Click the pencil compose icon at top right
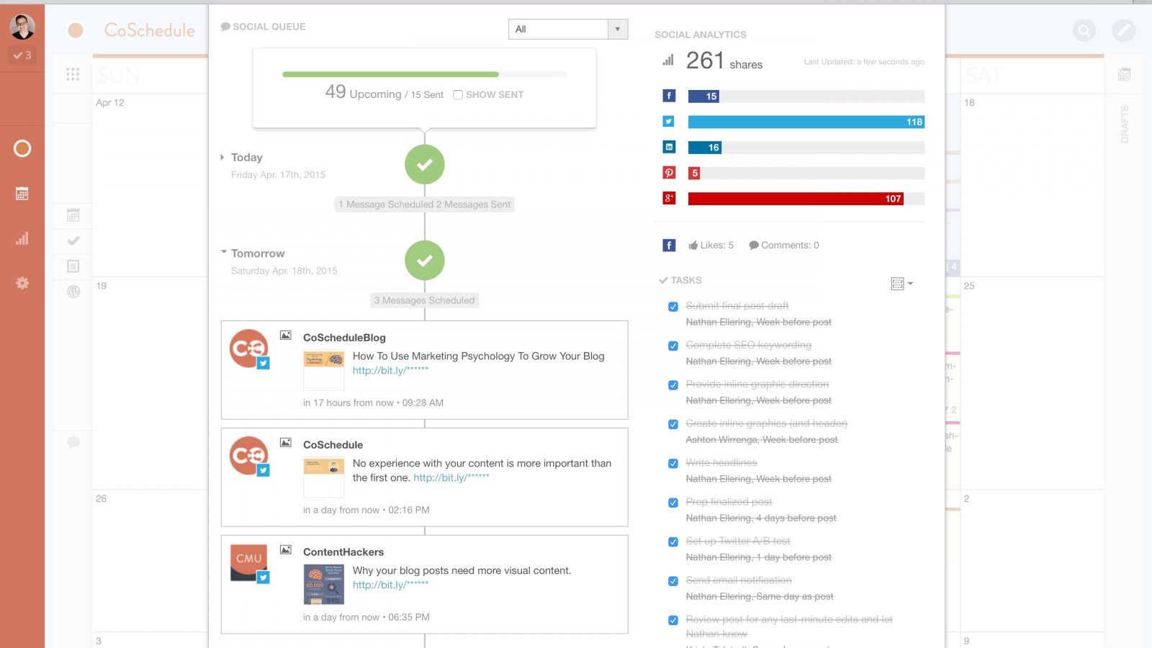The width and height of the screenshot is (1152, 648). pyautogui.click(x=1123, y=30)
